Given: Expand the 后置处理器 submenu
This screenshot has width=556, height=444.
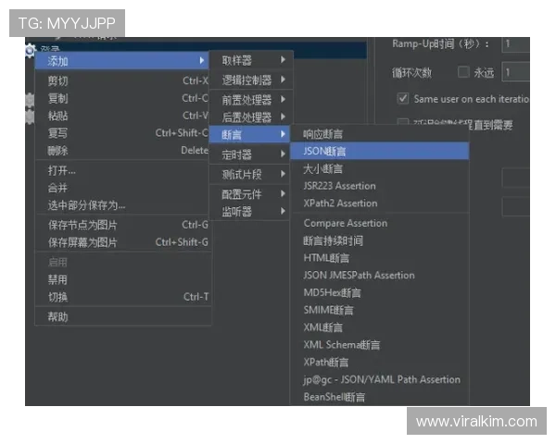Looking at the screenshot, I should (x=251, y=117).
